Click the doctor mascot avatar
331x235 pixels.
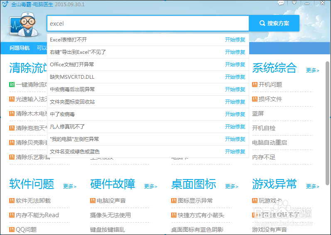24,24
